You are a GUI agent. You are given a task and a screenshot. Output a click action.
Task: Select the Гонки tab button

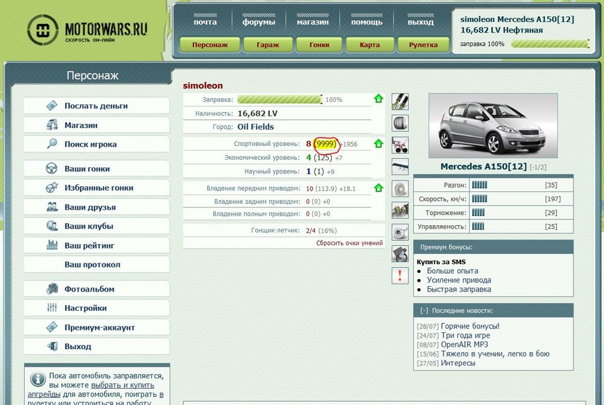coord(319,45)
